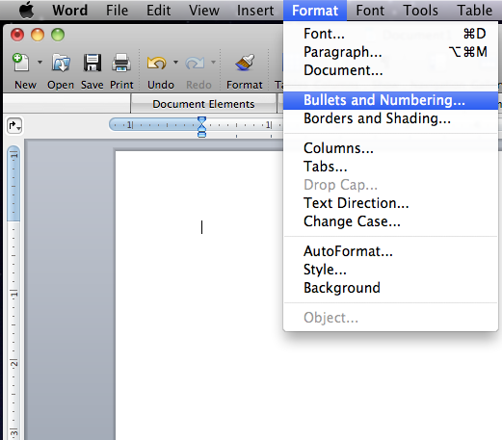Expand the New document dropdown arrow

click(40, 62)
